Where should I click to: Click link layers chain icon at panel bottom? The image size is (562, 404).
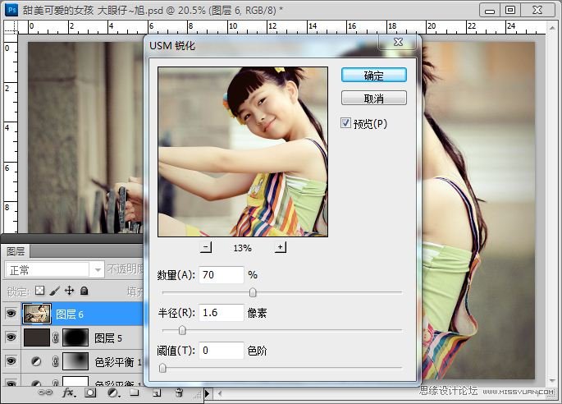tap(45, 393)
